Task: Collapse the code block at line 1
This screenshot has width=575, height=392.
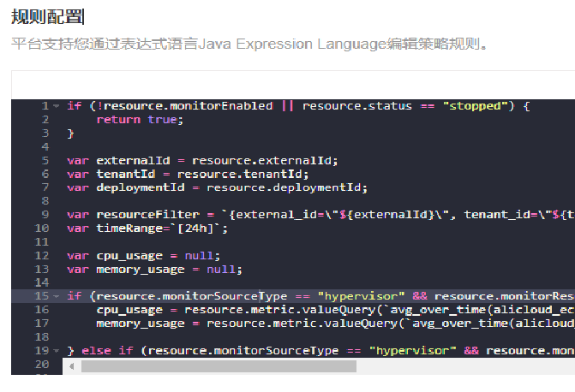Action: point(56,106)
